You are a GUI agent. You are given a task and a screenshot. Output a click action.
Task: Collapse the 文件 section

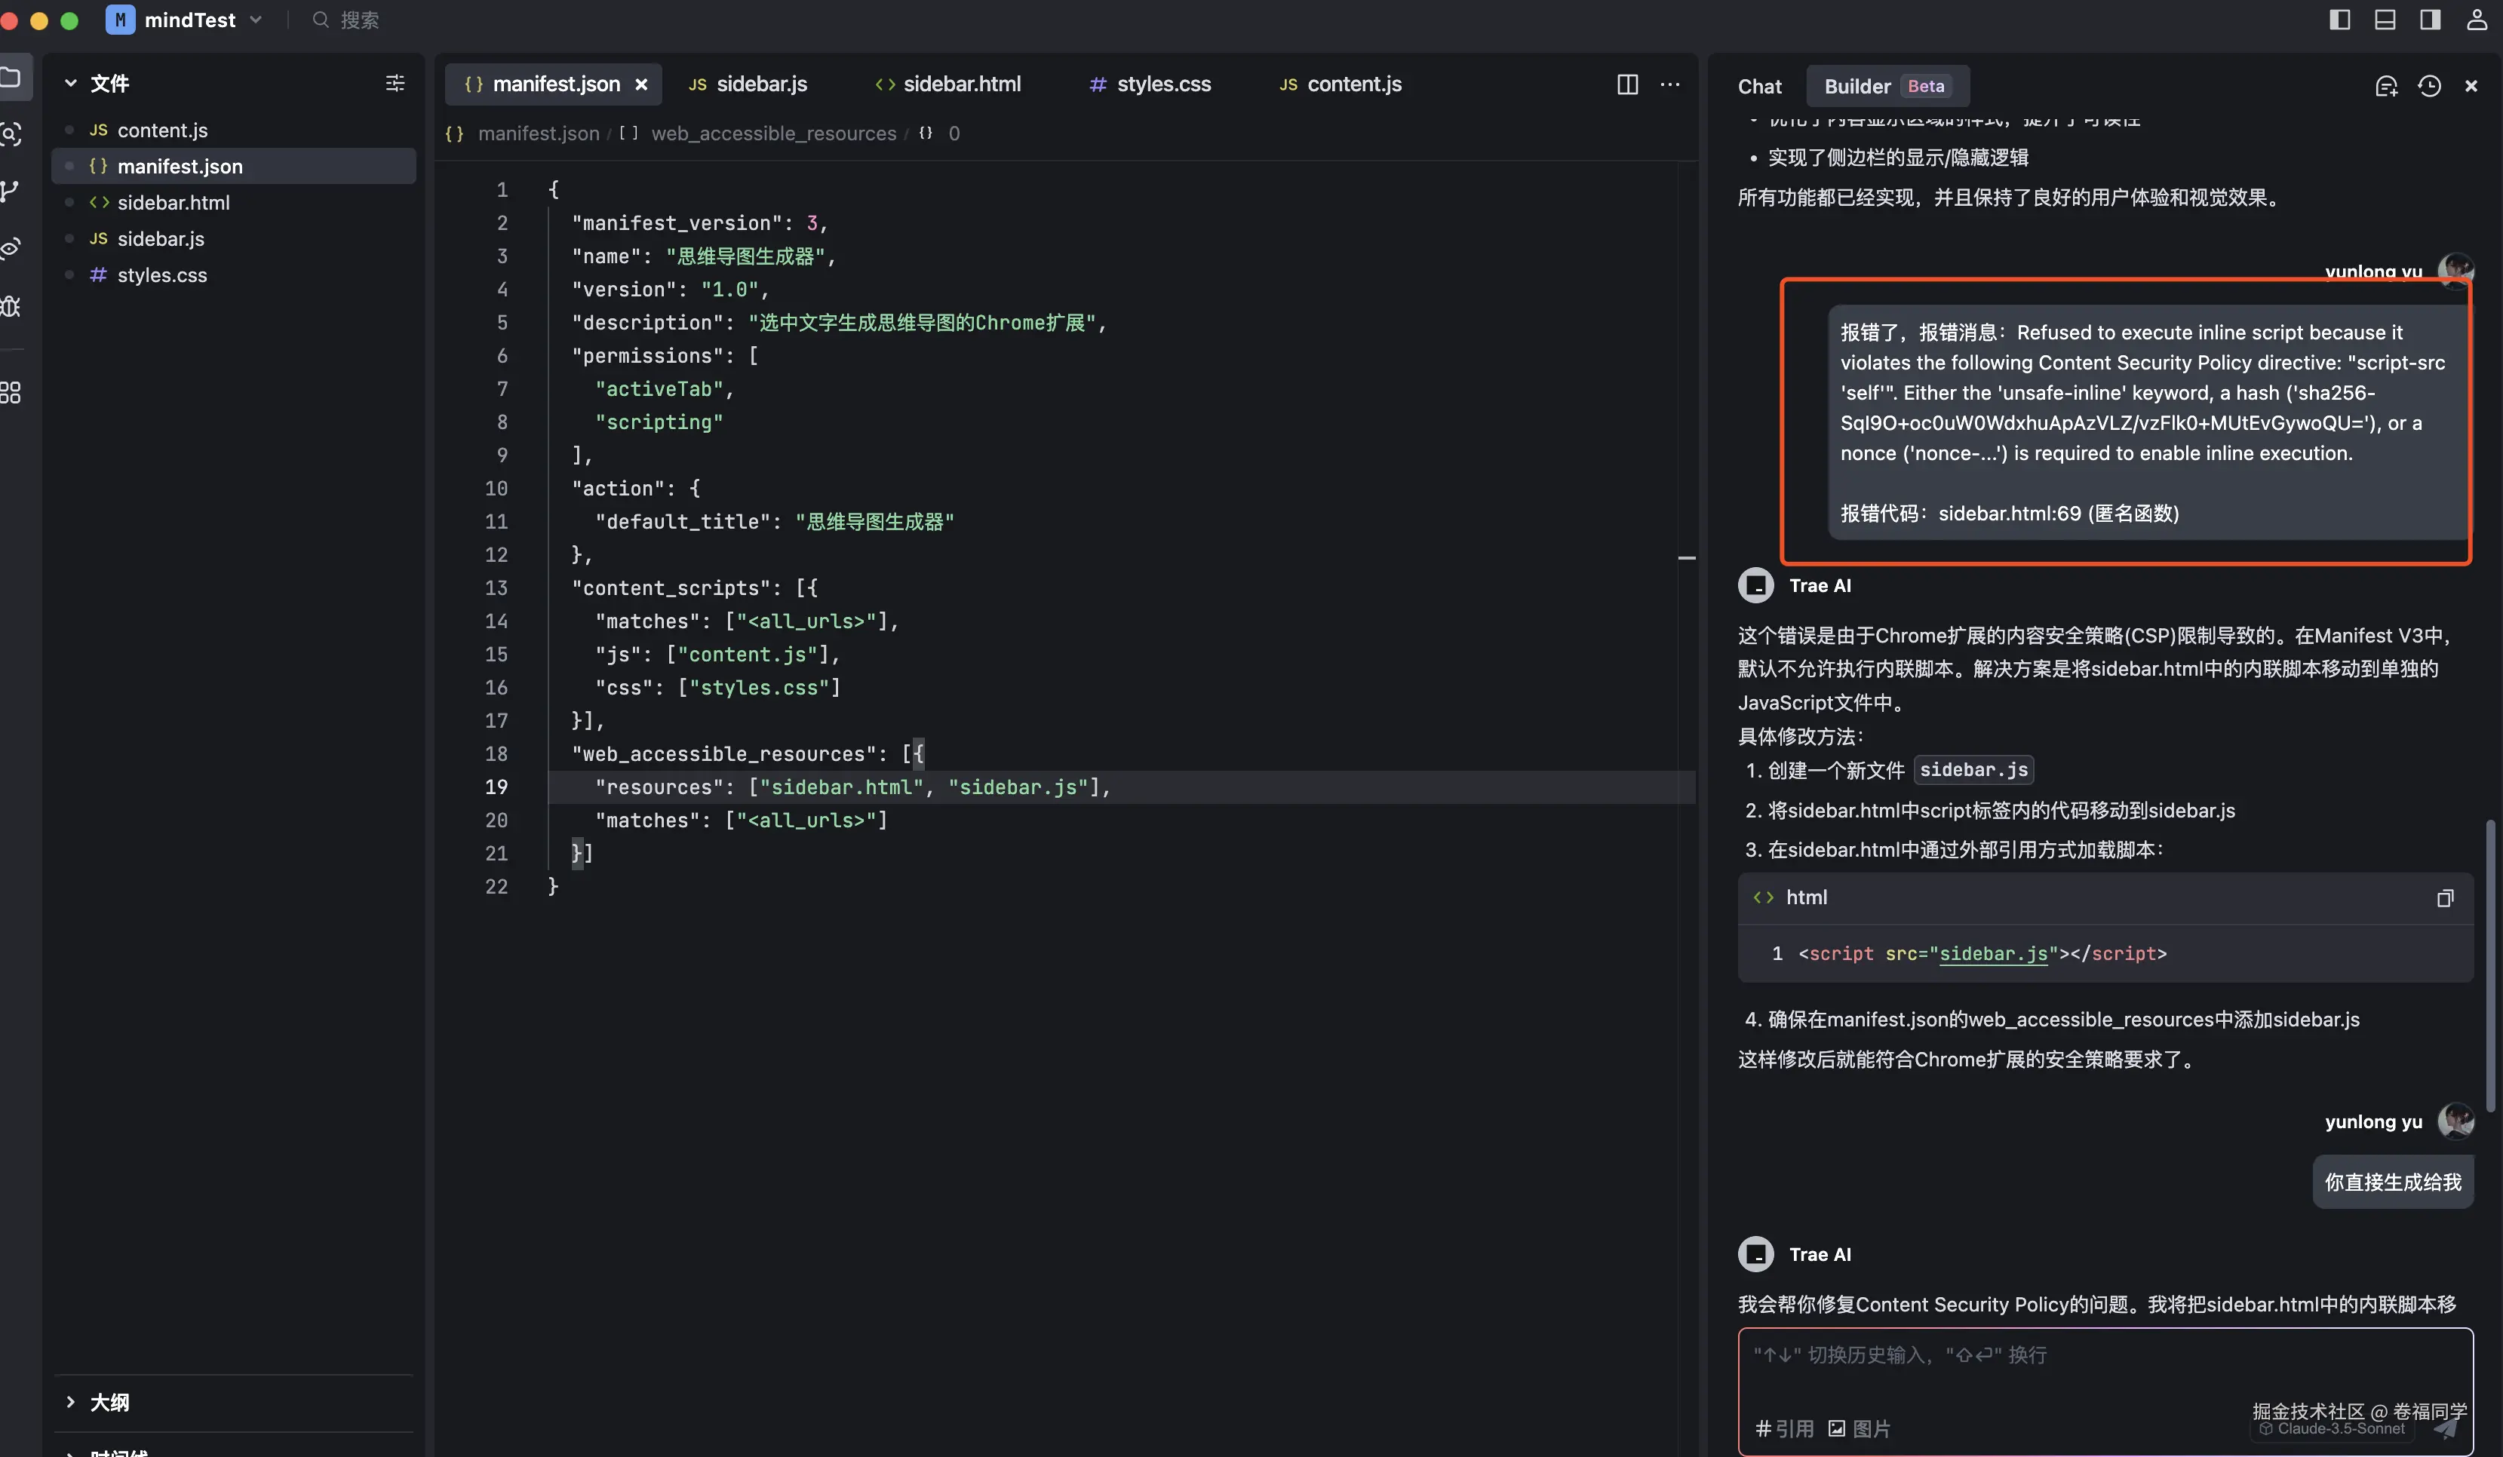70,84
